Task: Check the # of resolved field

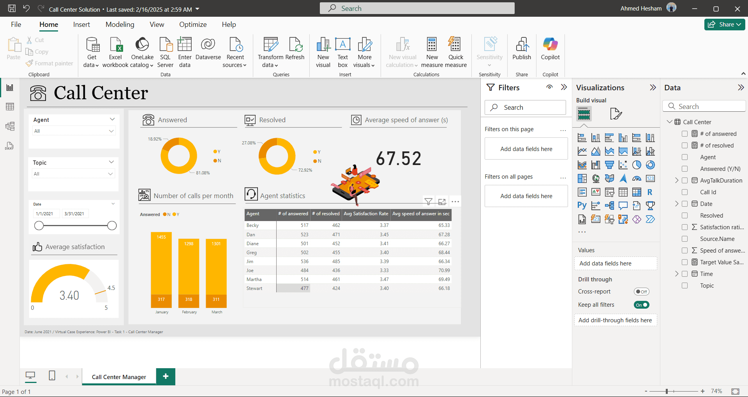Action: click(x=684, y=146)
